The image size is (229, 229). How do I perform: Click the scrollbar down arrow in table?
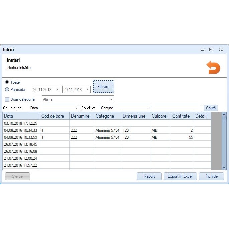(x=224, y=167)
